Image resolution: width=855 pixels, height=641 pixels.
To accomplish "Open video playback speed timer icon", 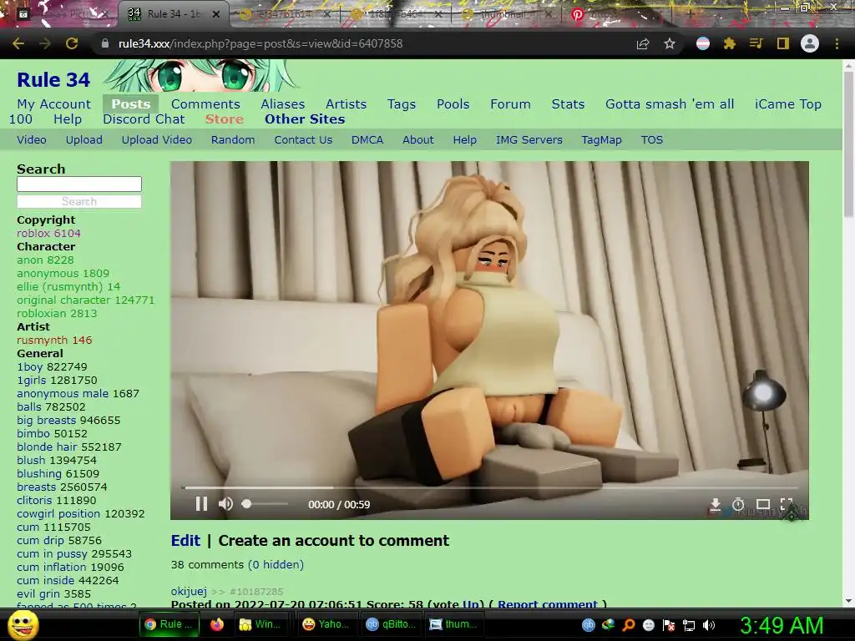I will 738,504.
